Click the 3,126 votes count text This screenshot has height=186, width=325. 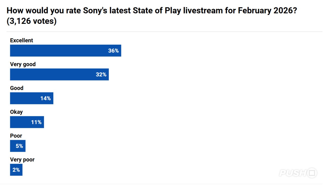coord(31,21)
